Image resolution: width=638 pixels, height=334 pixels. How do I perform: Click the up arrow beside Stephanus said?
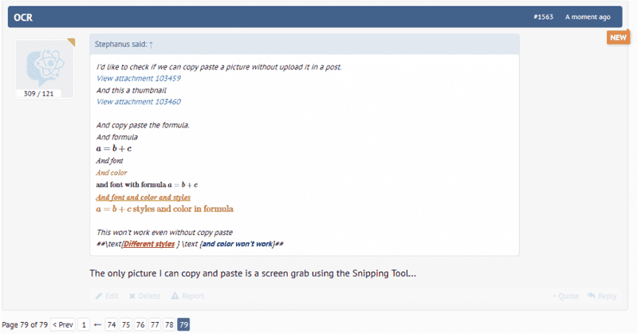coord(152,45)
